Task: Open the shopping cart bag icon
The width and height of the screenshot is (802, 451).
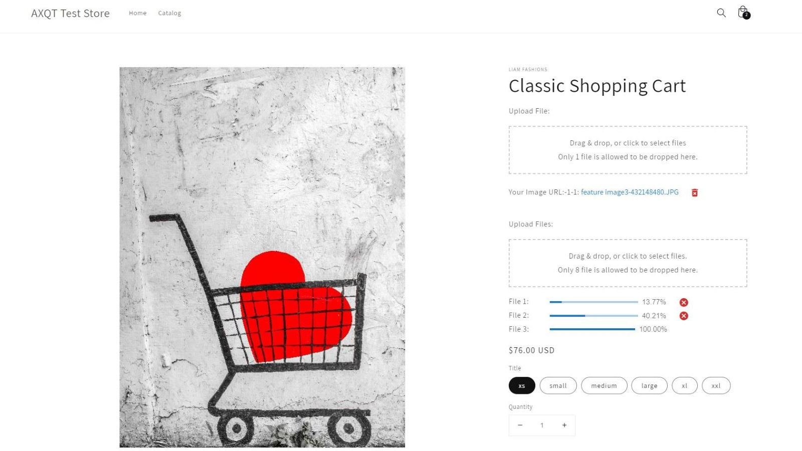Action: click(x=743, y=13)
